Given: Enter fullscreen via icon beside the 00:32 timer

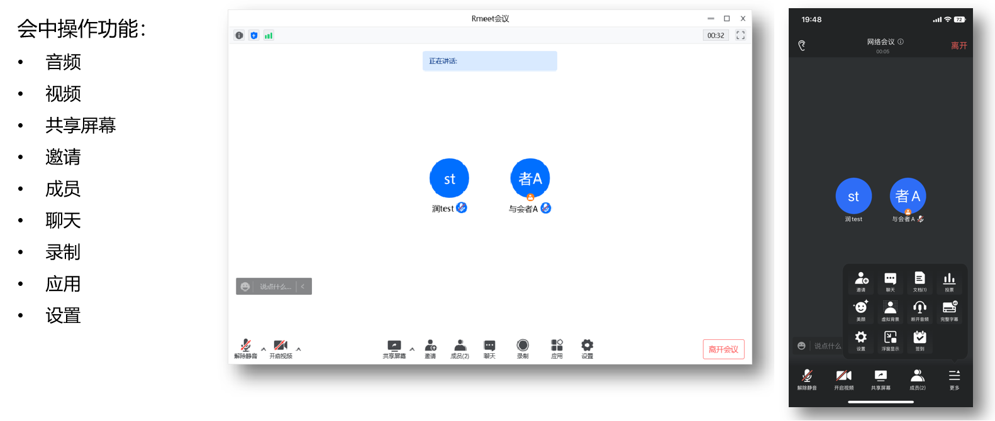Looking at the screenshot, I should tap(740, 36).
